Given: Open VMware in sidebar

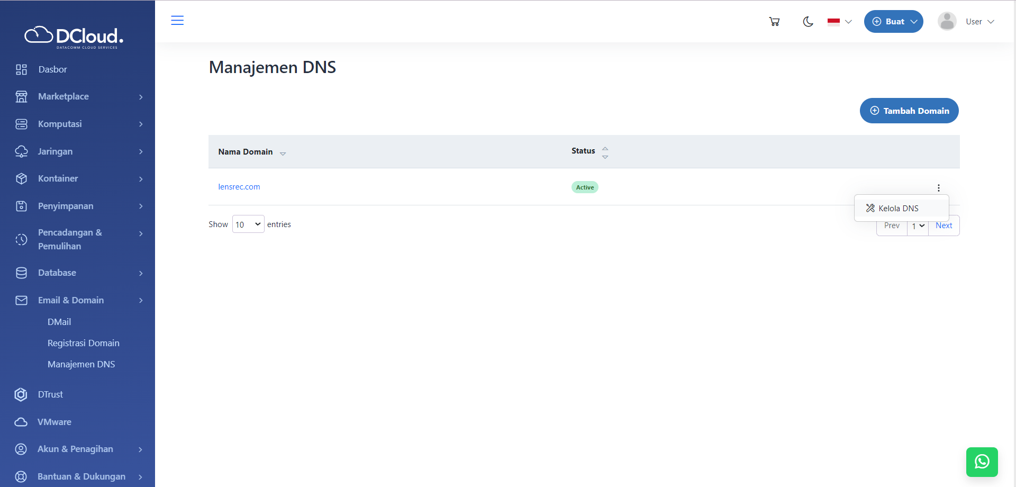Looking at the screenshot, I should tap(54, 422).
